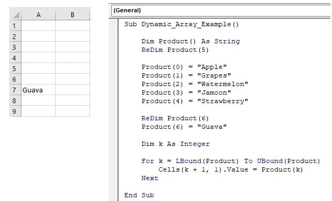The height and width of the screenshot is (201, 332).
Task: Place cursor on ReDim Product(5) line
Action: point(175,50)
